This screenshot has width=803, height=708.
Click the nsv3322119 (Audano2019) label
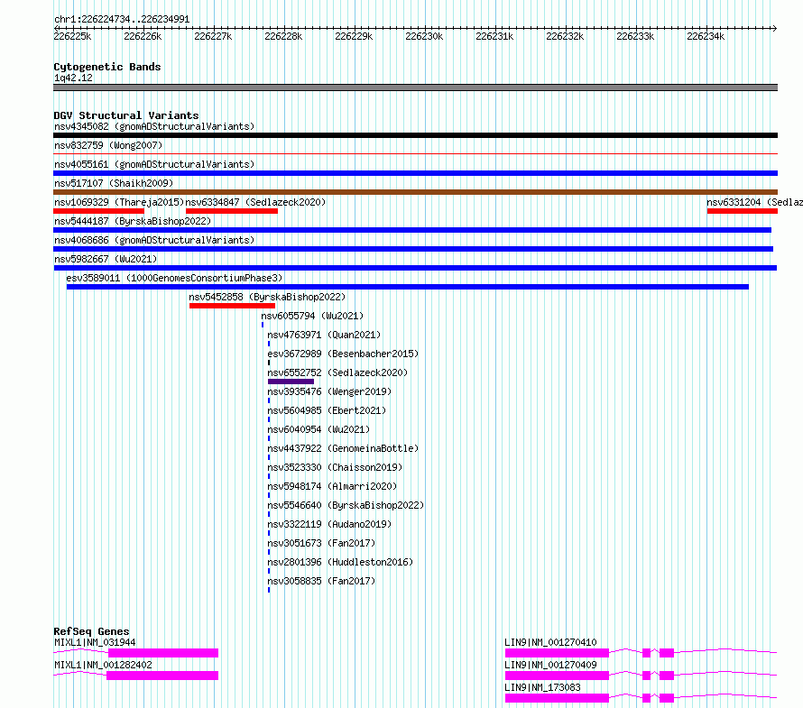[x=329, y=524]
